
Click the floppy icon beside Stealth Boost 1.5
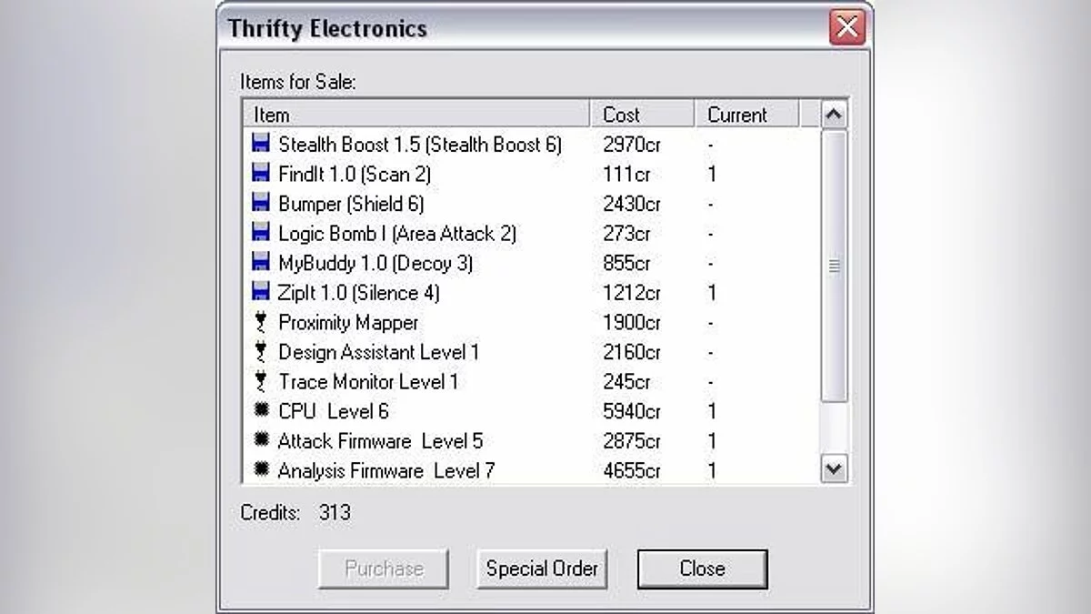(262, 144)
